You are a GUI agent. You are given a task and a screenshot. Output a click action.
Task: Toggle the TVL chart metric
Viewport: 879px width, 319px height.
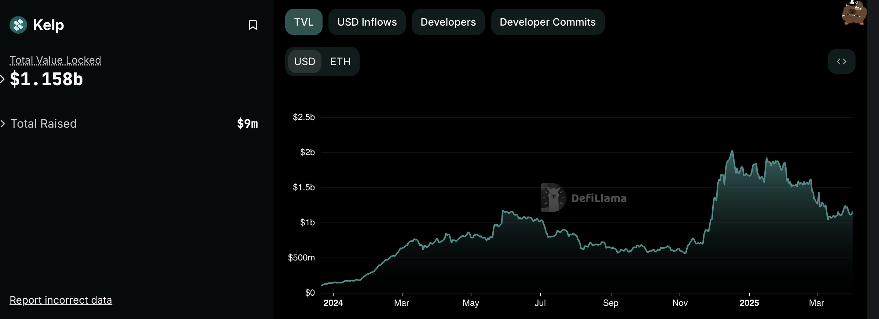click(x=304, y=22)
